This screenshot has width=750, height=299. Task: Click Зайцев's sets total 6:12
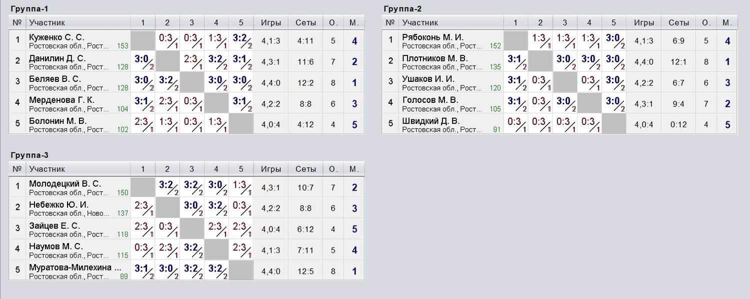(305, 229)
